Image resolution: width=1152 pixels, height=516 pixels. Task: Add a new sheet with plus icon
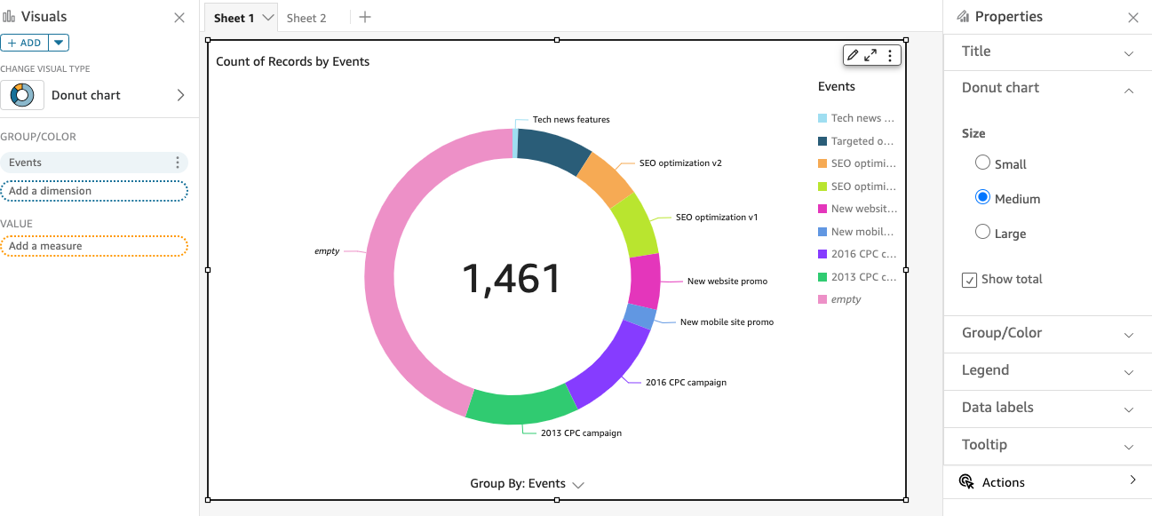pos(364,18)
